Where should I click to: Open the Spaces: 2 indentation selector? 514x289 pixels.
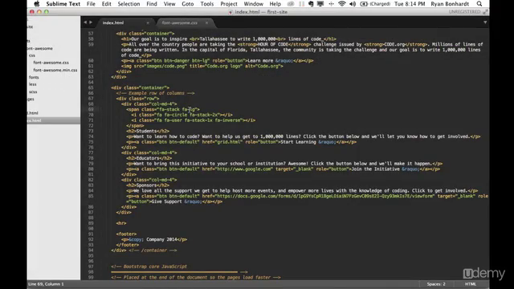pyautogui.click(x=436, y=284)
